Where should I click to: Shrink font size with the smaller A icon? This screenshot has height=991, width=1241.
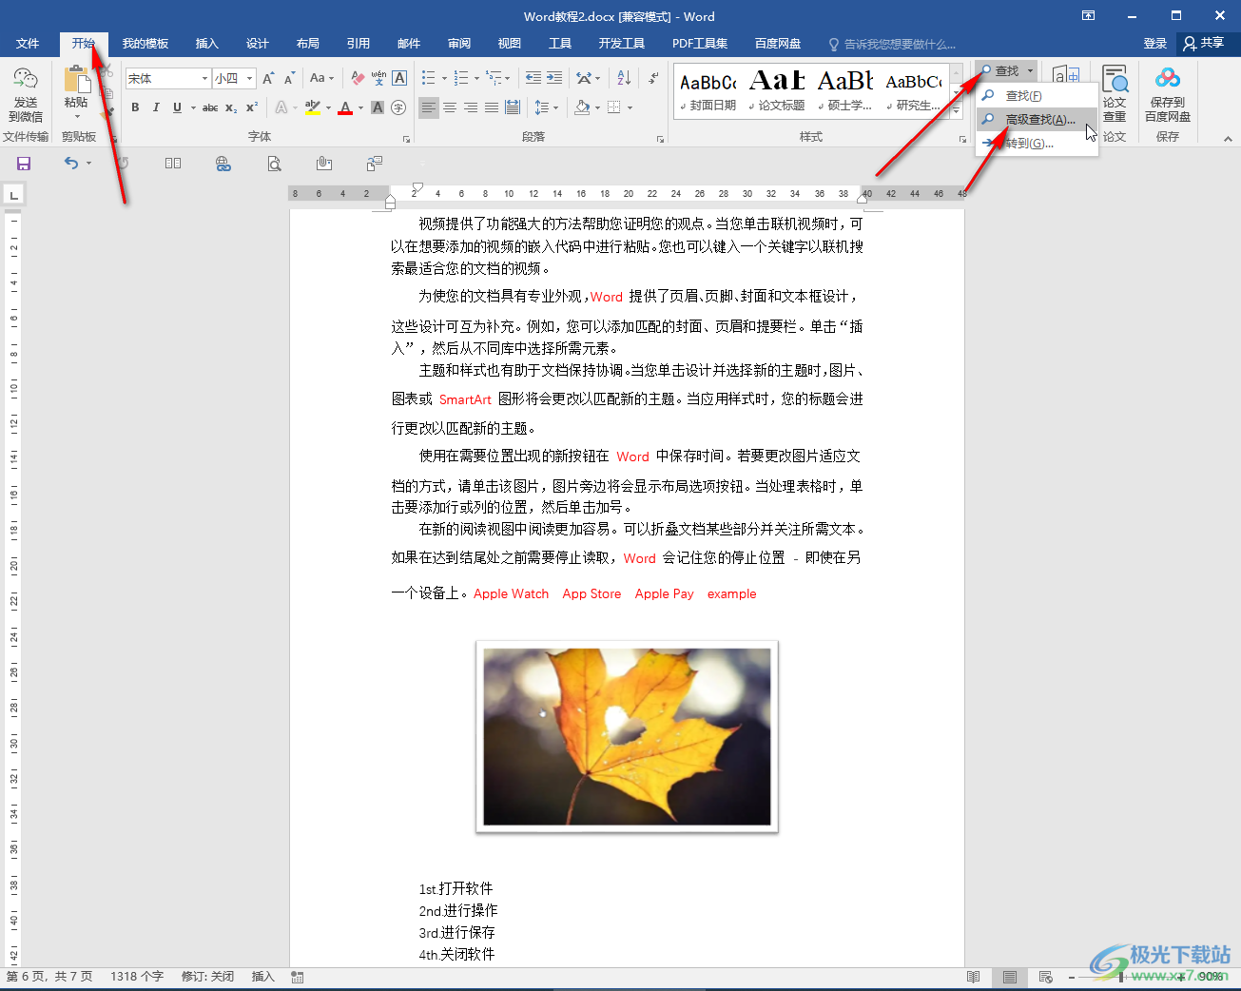click(289, 78)
